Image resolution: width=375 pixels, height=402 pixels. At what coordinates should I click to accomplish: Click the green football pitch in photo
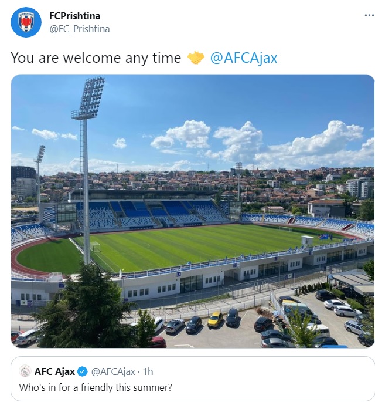(195, 246)
